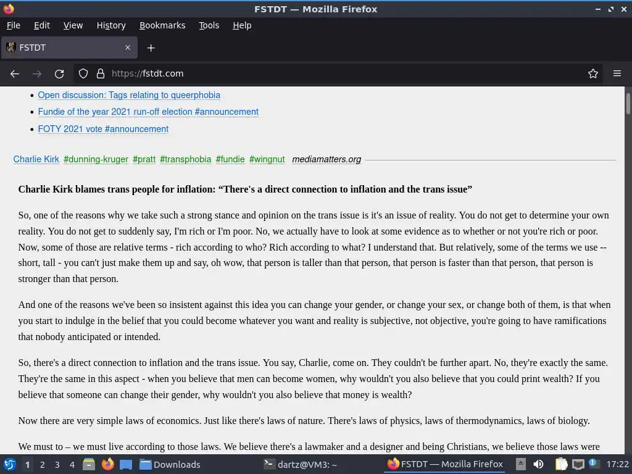Open the system start menu icon
This screenshot has height=474, width=632.
coord(10,464)
